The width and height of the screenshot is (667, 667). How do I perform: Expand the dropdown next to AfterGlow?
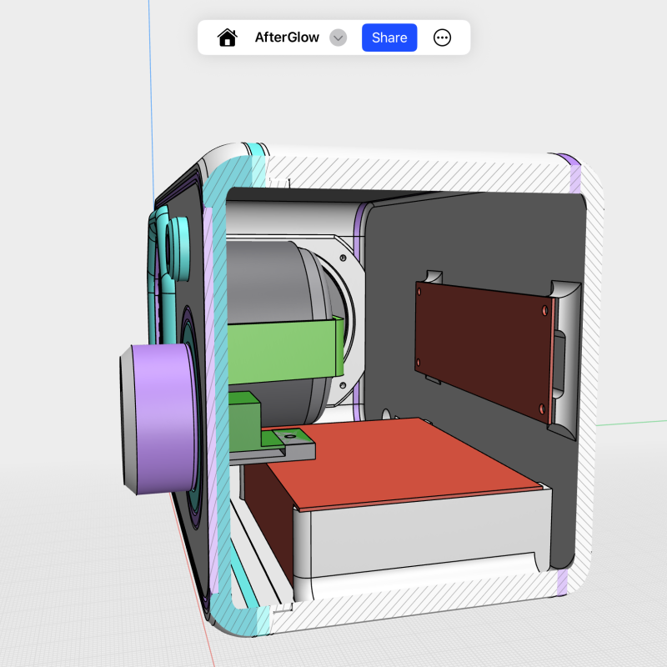pos(337,38)
